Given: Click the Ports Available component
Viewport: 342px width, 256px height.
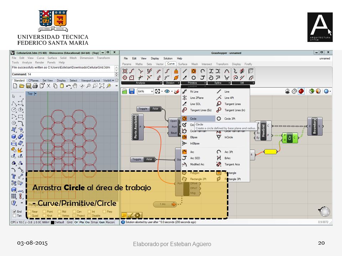Looking at the screenshot, I should pos(138,127).
